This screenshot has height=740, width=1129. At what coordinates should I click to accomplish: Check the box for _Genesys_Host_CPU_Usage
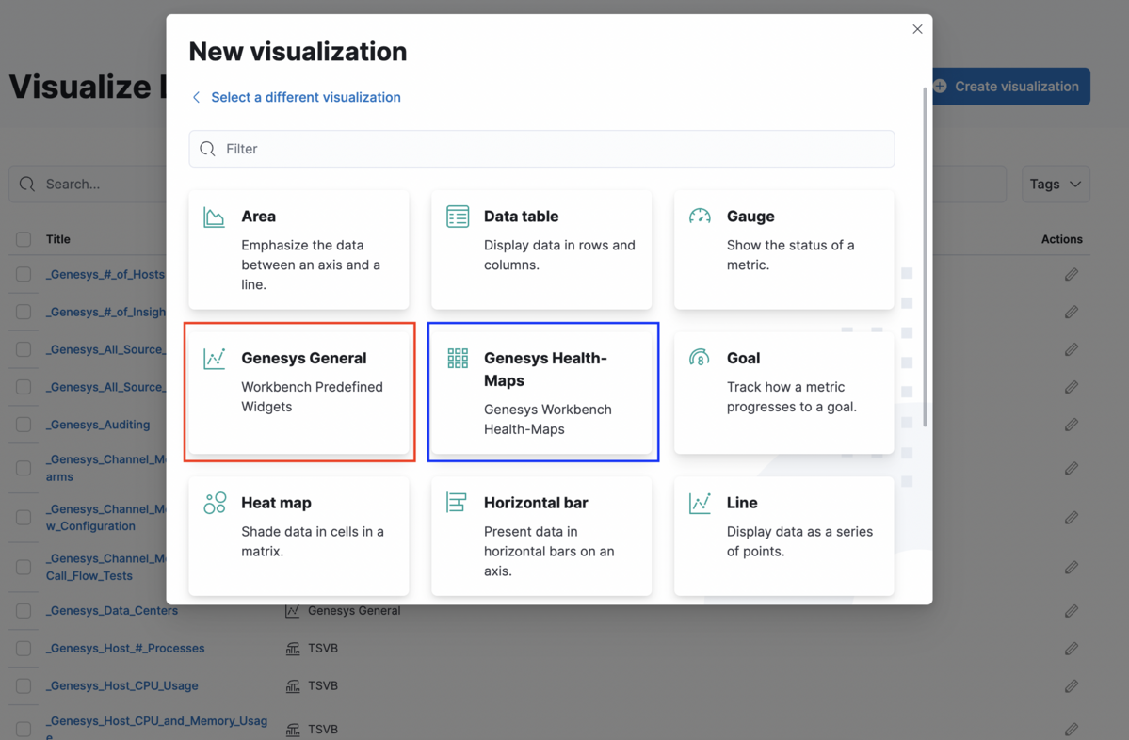[24, 685]
